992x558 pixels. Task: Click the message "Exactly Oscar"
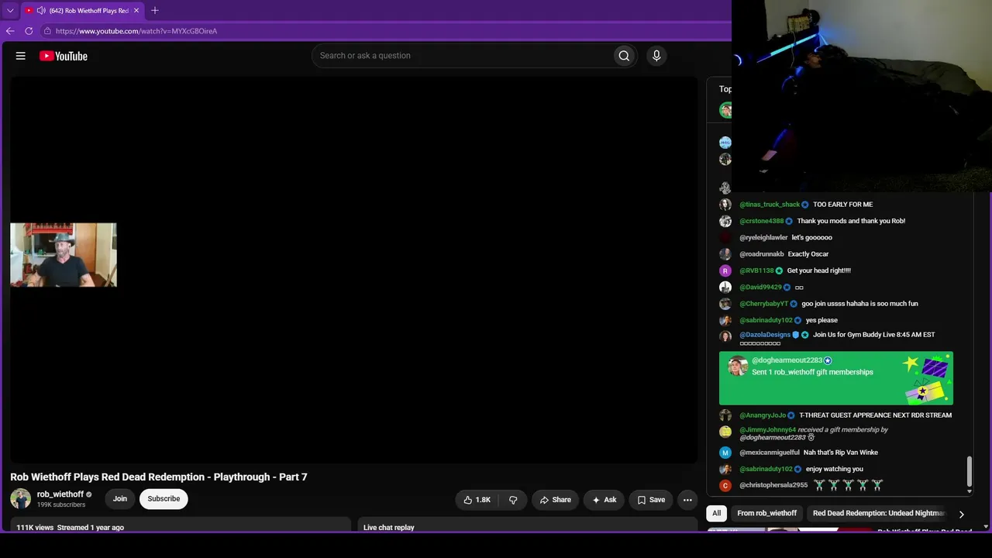[x=808, y=254]
